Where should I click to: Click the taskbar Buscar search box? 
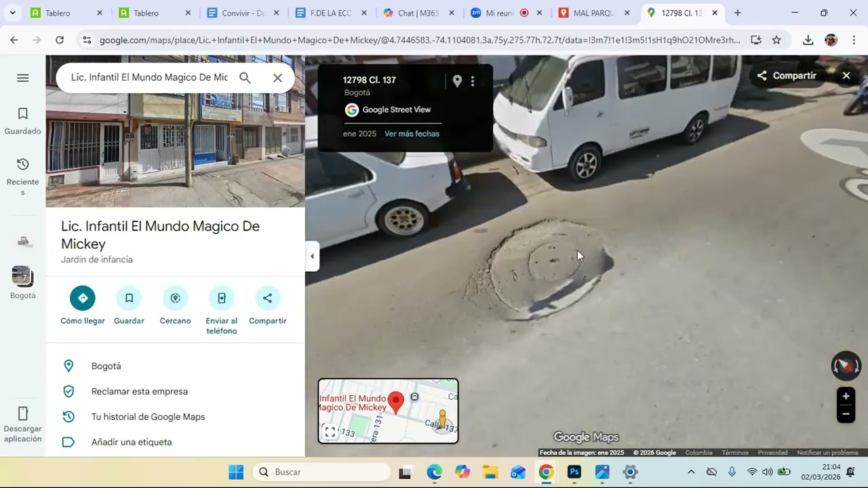click(321, 472)
